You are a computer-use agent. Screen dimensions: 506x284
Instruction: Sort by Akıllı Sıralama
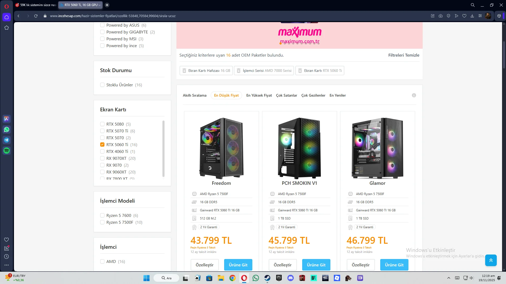point(195,95)
